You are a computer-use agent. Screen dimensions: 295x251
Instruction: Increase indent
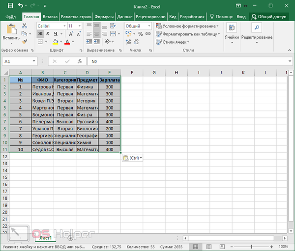pos(97,42)
